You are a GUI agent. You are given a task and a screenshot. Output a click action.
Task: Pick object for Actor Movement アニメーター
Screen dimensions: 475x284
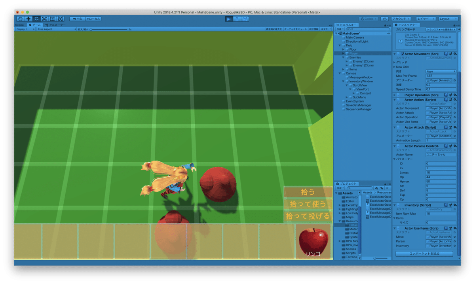[454, 80]
